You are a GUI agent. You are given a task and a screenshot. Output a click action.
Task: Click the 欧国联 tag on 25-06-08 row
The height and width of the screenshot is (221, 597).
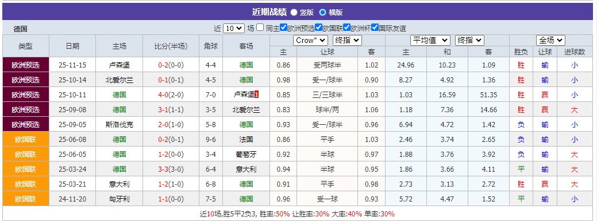pos(25,140)
